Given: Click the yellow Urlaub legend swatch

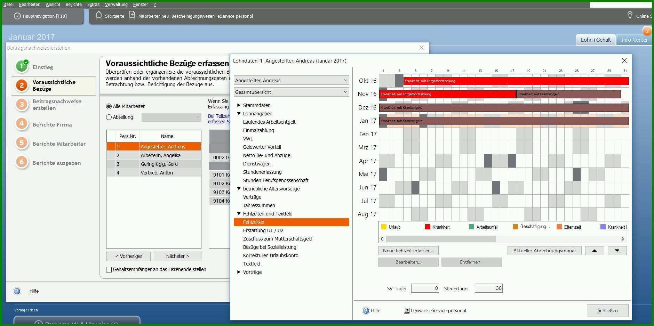Looking at the screenshot, I should (x=384, y=227).
